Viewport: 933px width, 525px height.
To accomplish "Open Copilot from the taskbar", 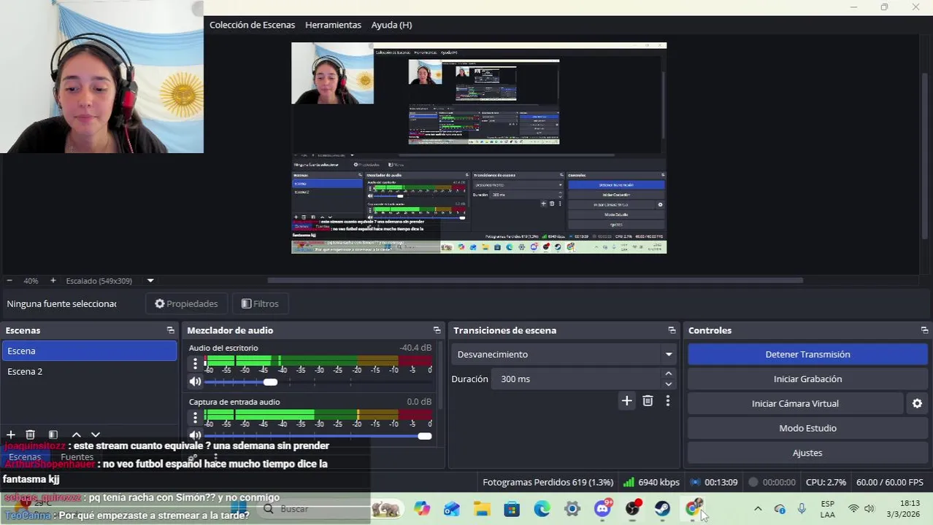I will [422, 509].
